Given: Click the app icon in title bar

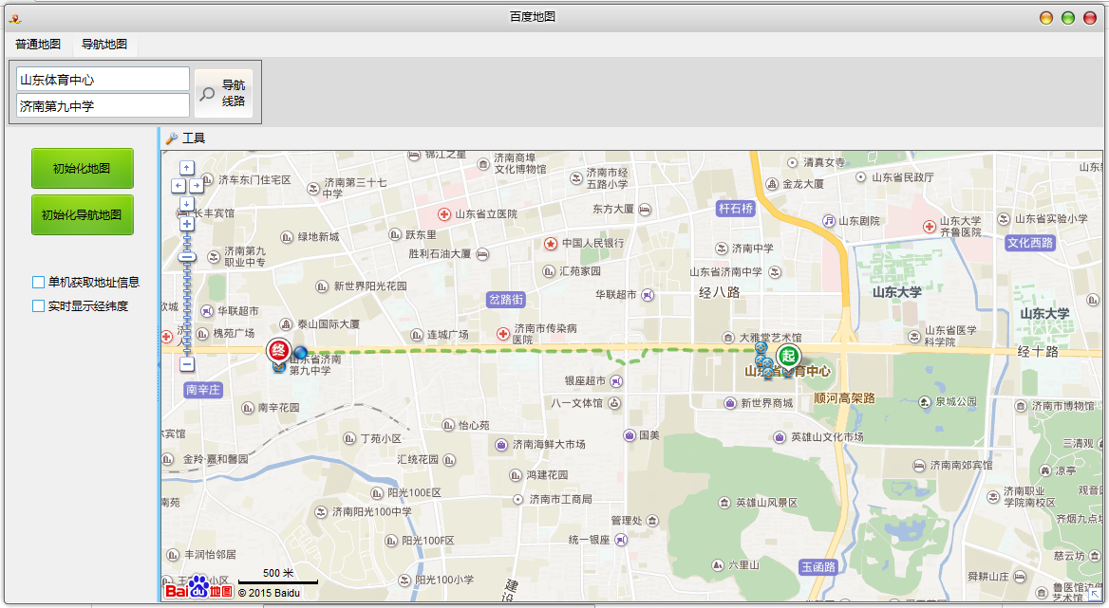Looking at the screenshot, I should 15,18.
